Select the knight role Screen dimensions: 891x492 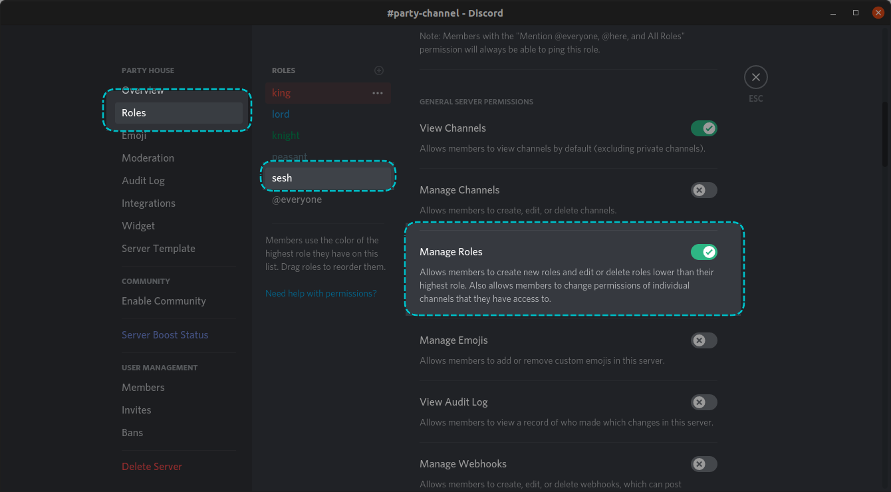(286, 136)
